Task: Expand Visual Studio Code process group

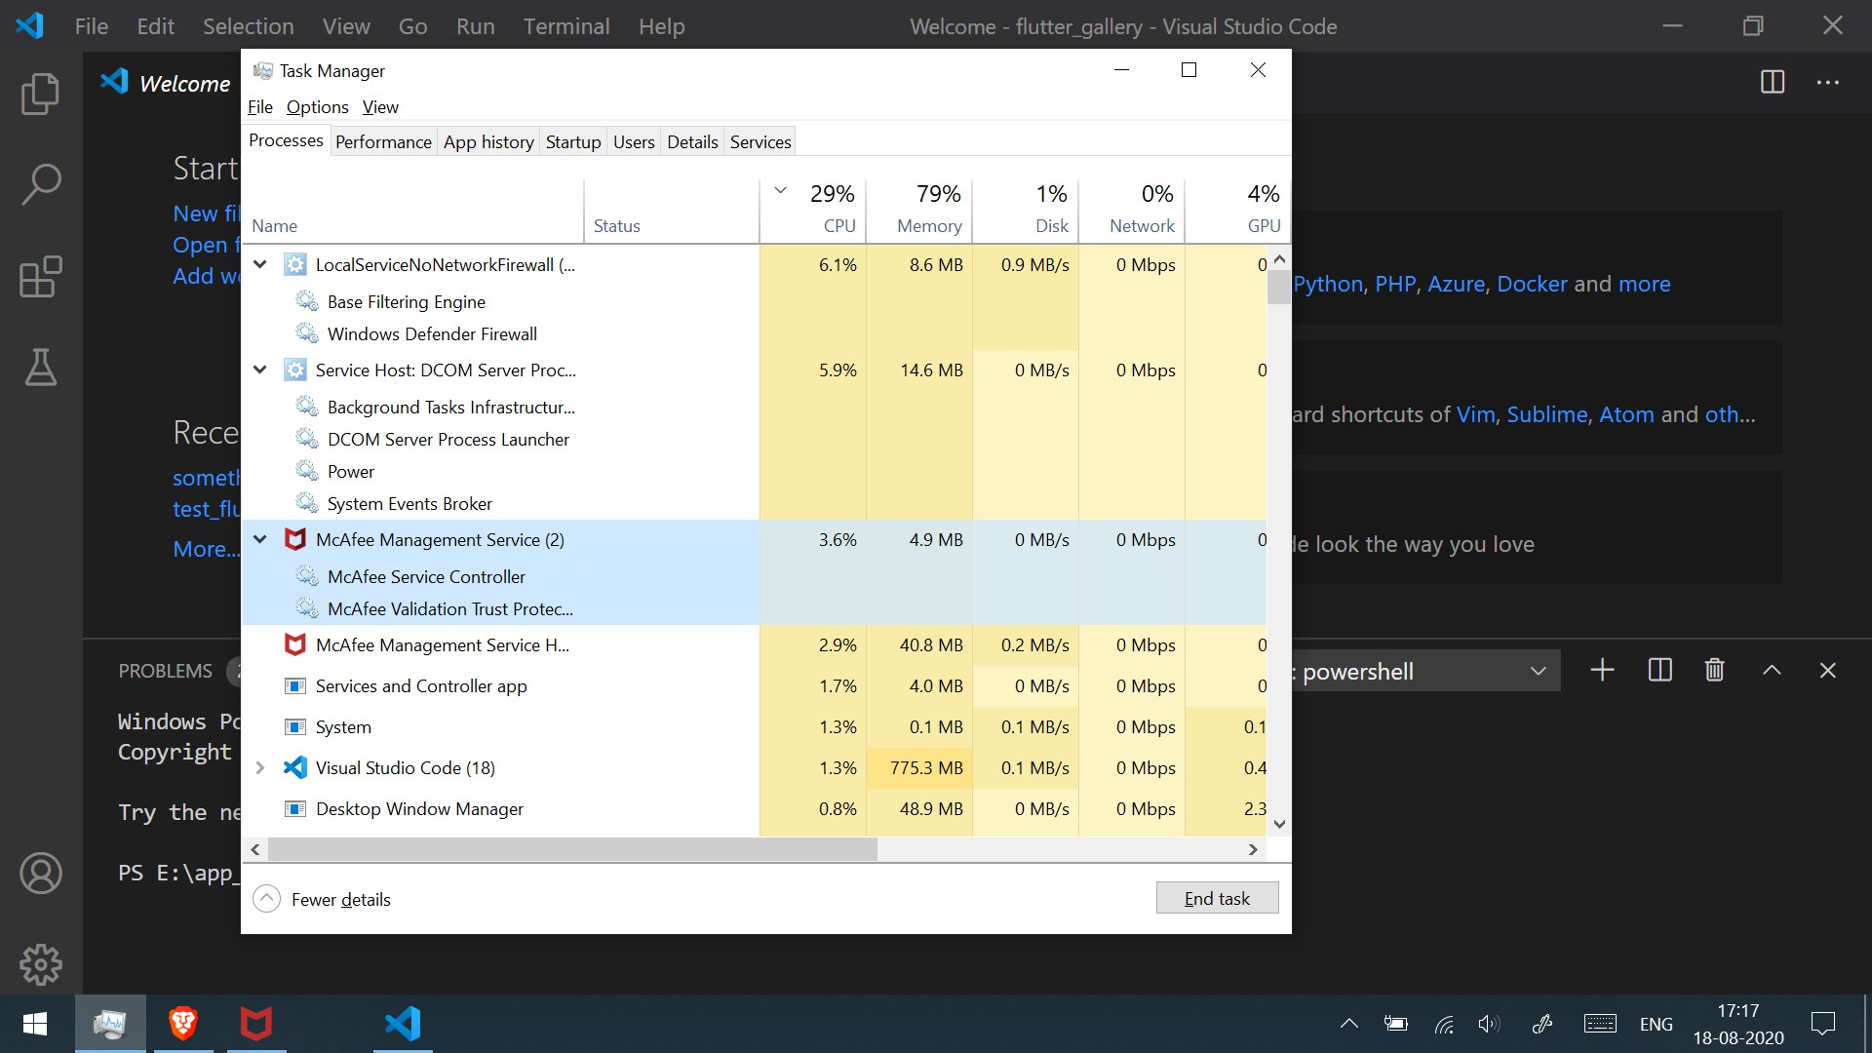Action: click(260, 768)
